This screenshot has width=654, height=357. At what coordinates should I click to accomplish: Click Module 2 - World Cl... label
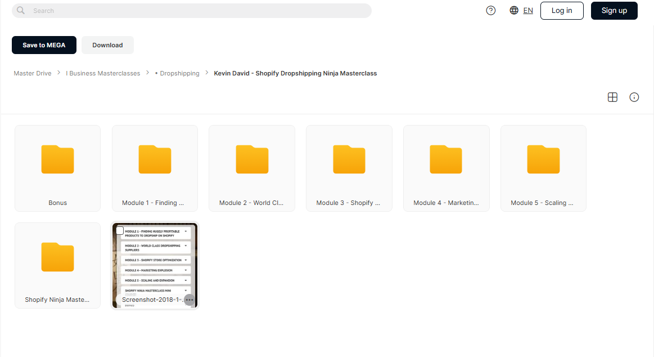(x=251, y=203)
